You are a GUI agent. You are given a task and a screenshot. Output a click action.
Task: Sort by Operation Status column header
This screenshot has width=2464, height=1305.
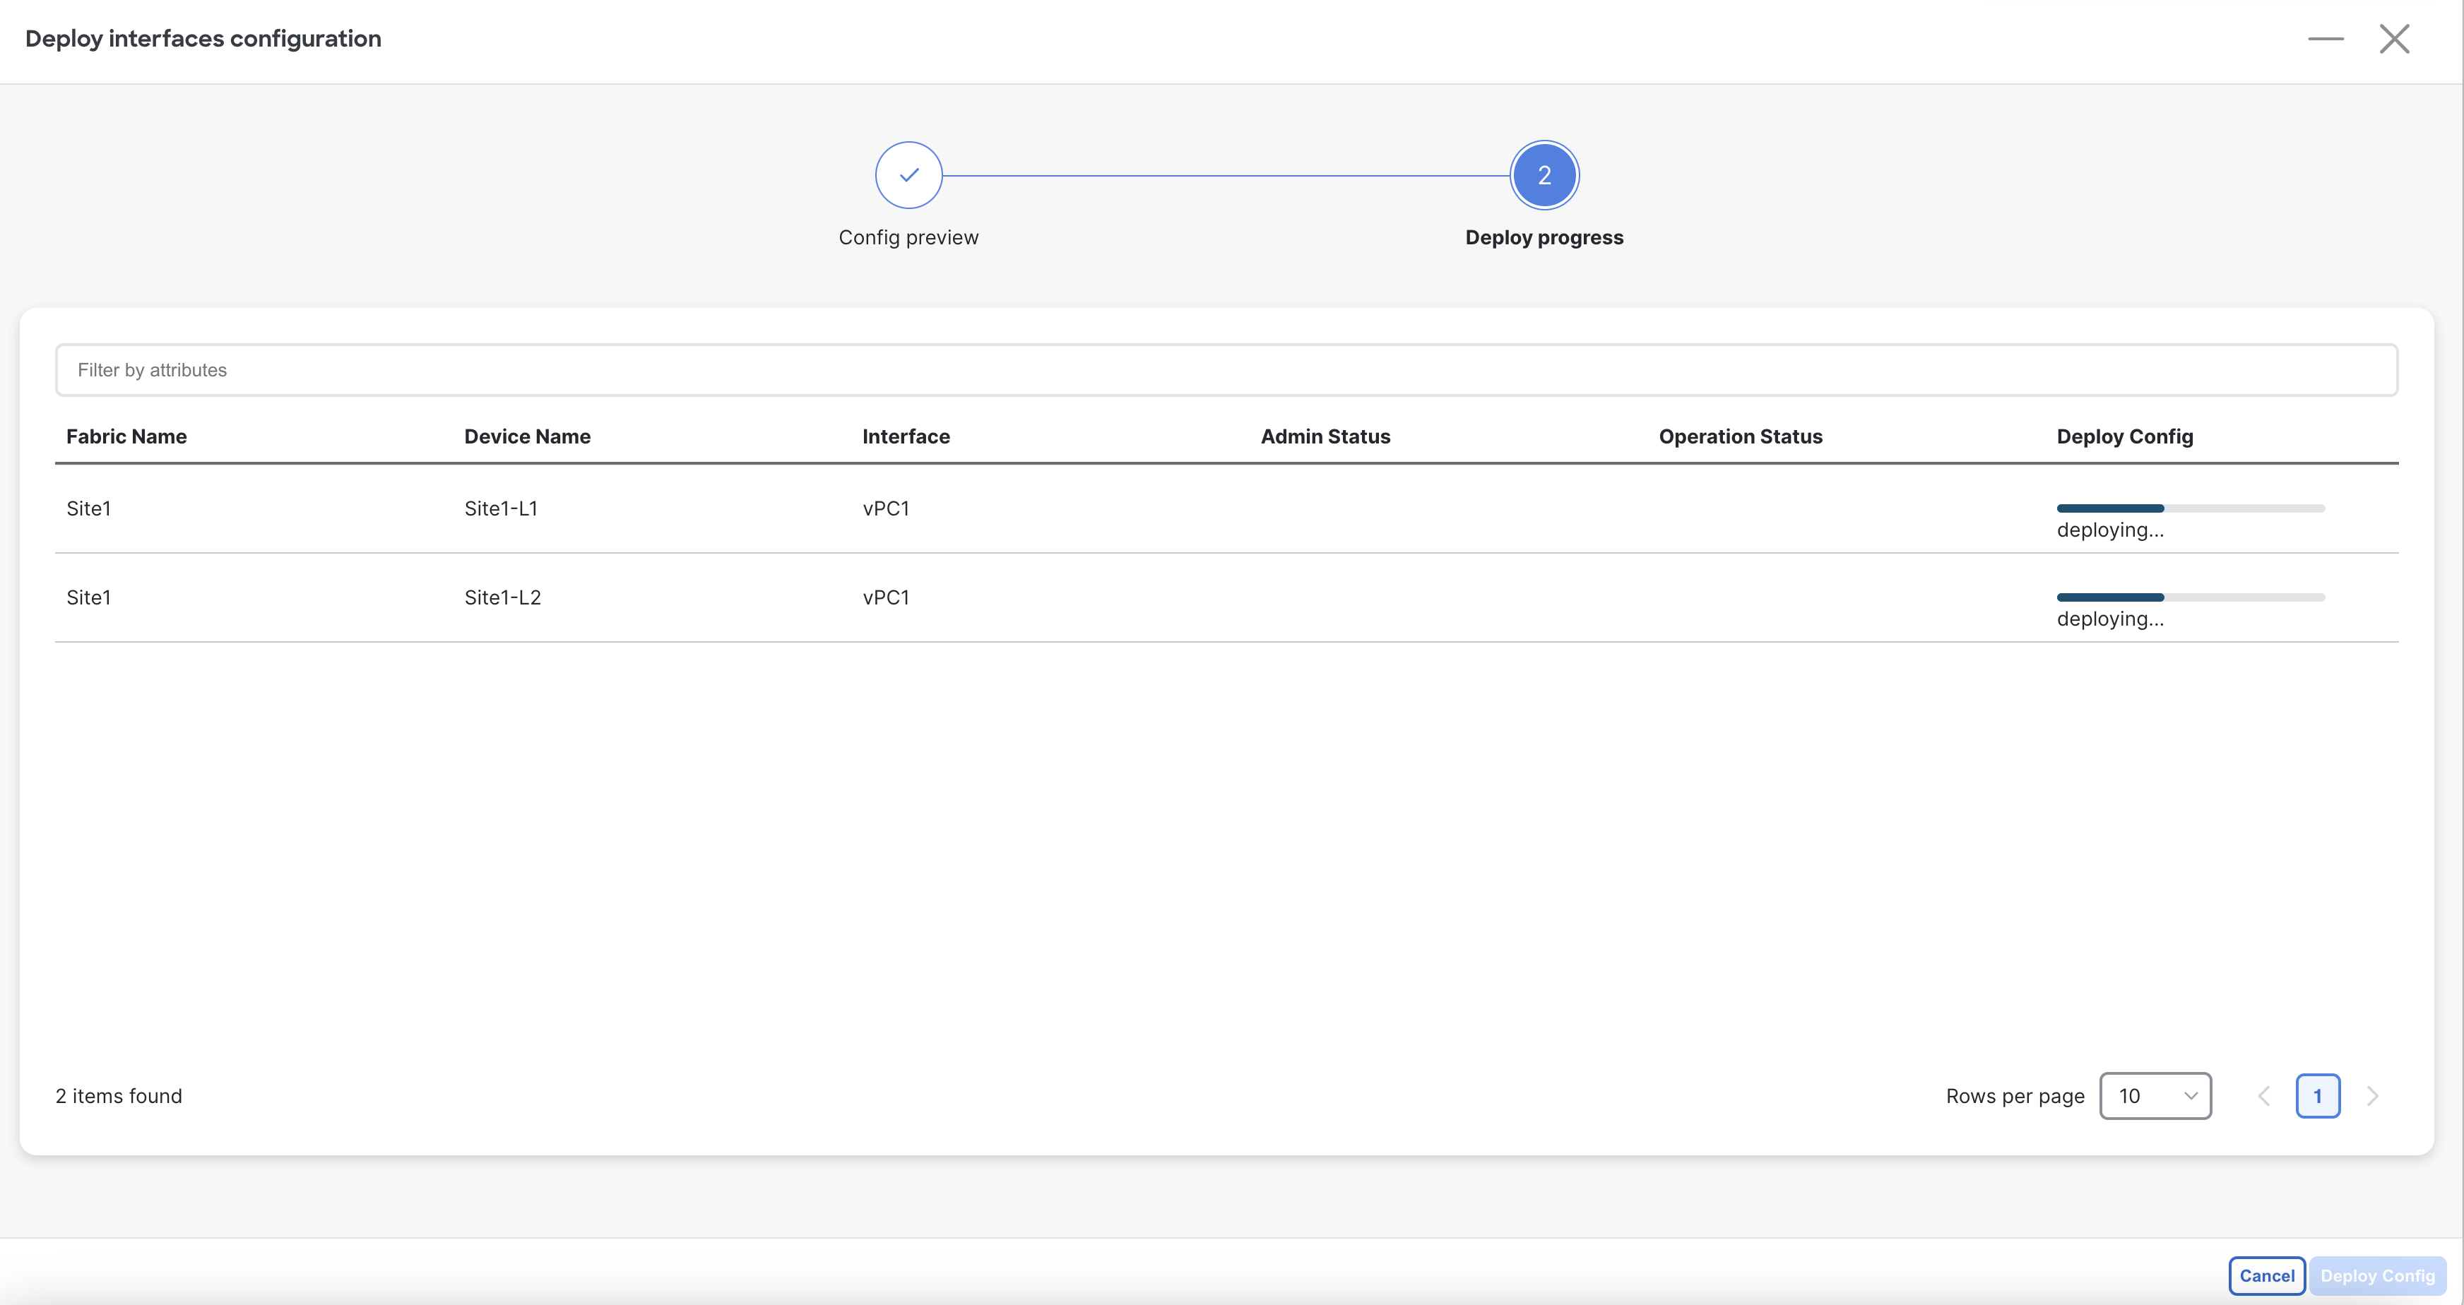[x=1740, y=436]
